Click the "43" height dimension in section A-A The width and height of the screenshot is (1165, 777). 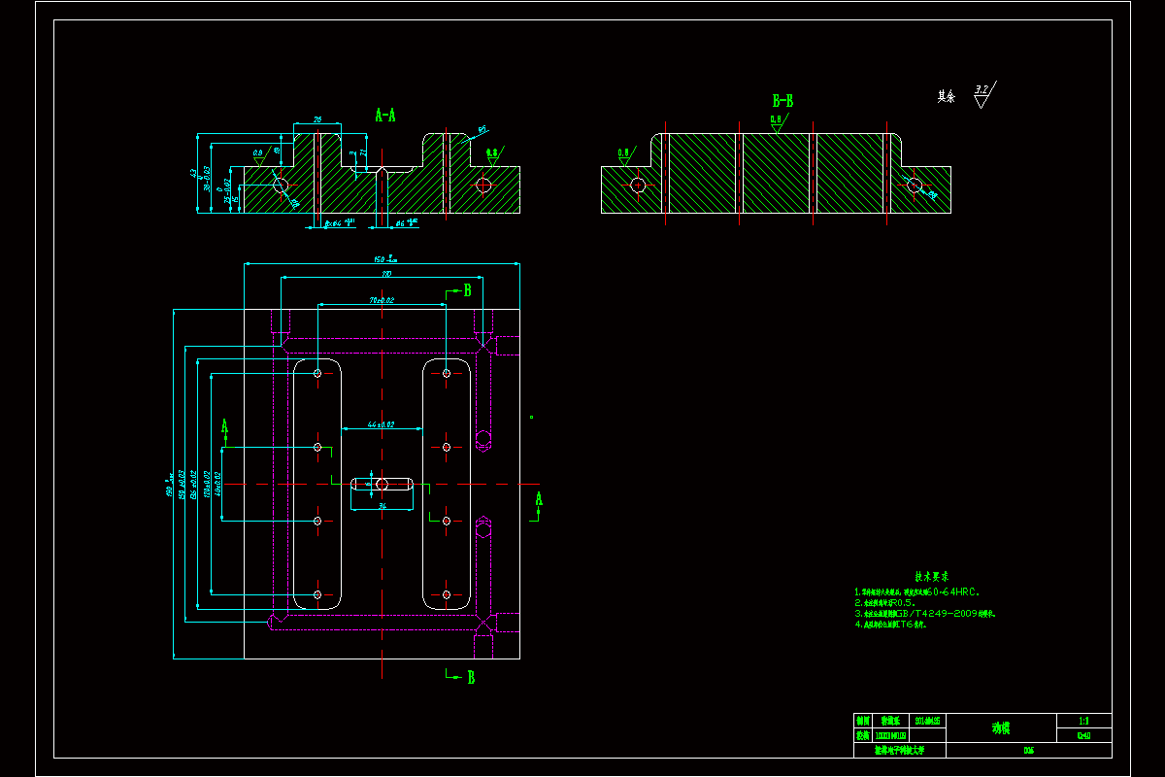194,175
